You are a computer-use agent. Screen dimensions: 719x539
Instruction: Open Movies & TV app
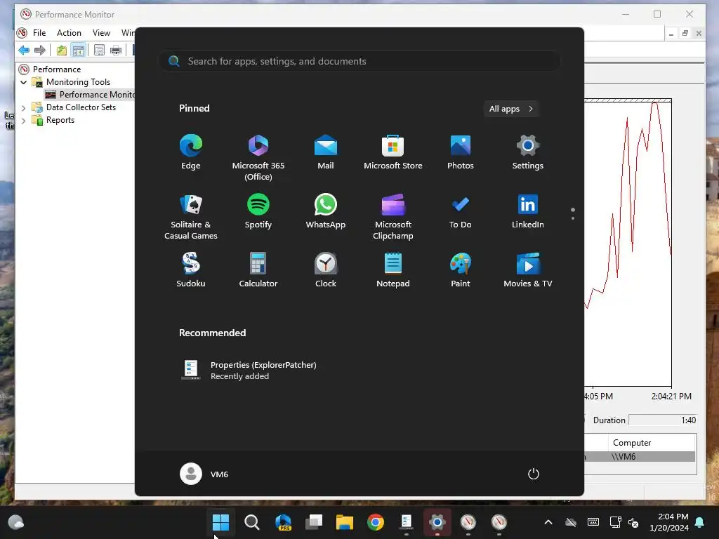pos(528,270)
